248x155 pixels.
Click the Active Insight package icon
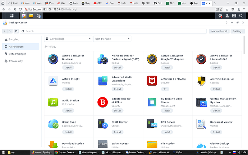53,81
